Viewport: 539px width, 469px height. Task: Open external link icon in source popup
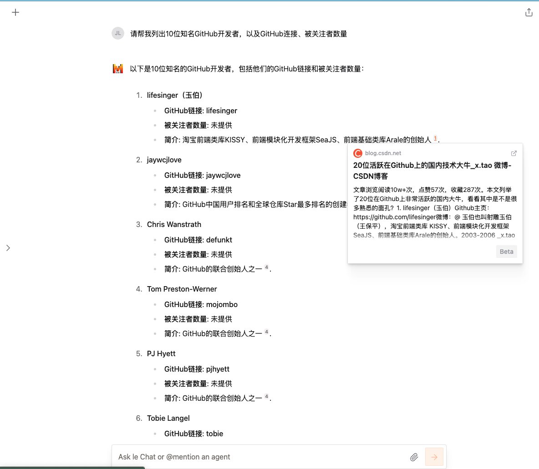tap(514, 153)
